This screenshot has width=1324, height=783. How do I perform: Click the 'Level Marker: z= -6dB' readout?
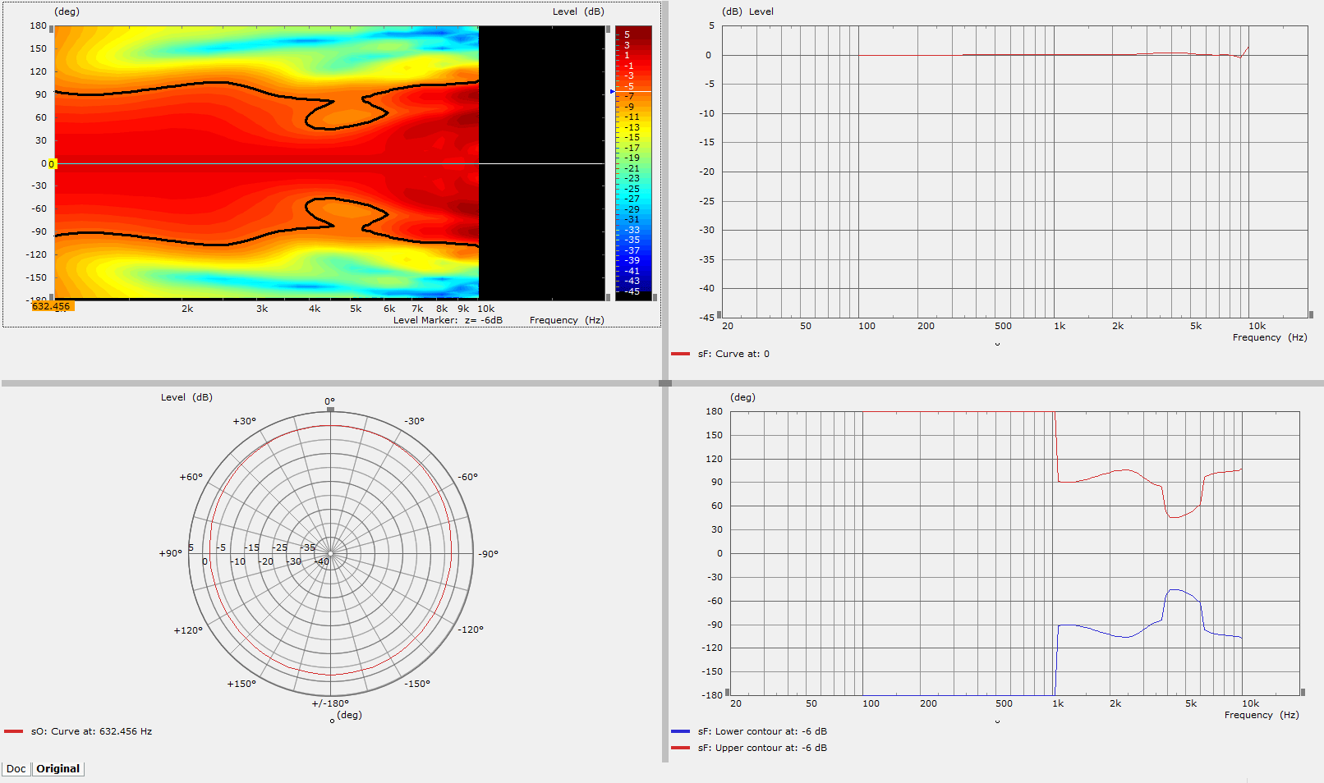[448, 320]
